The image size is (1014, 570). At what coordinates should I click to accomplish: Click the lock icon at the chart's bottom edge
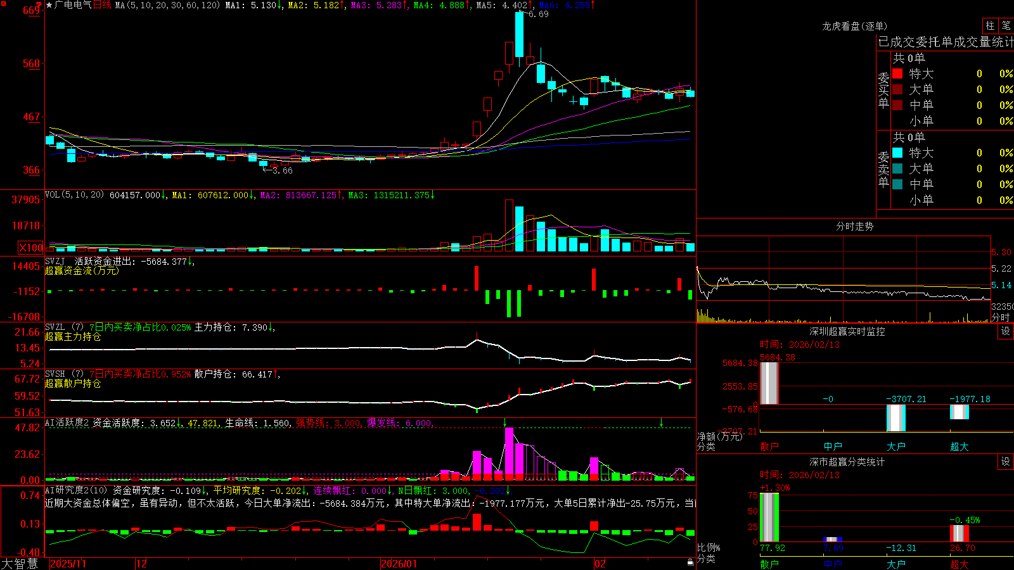point(691,562)
